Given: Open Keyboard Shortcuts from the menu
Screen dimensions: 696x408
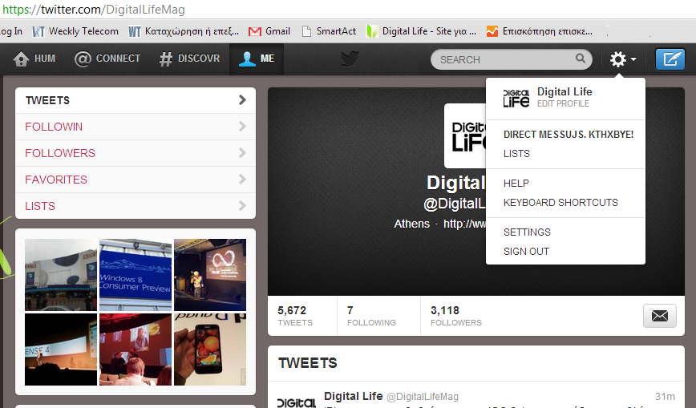Looking at the screenshot, I should click(560, 203).
